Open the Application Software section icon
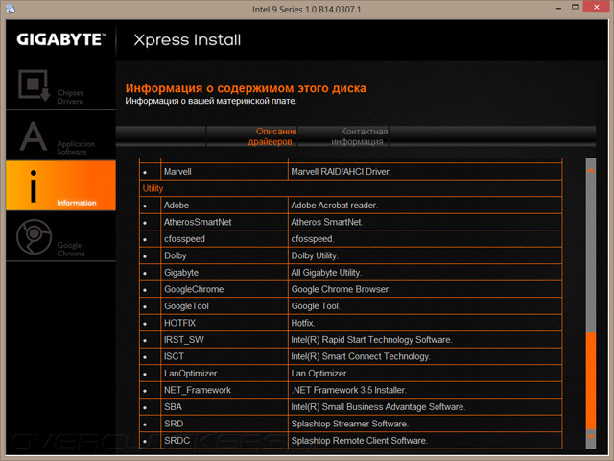 tap(34, 136)
